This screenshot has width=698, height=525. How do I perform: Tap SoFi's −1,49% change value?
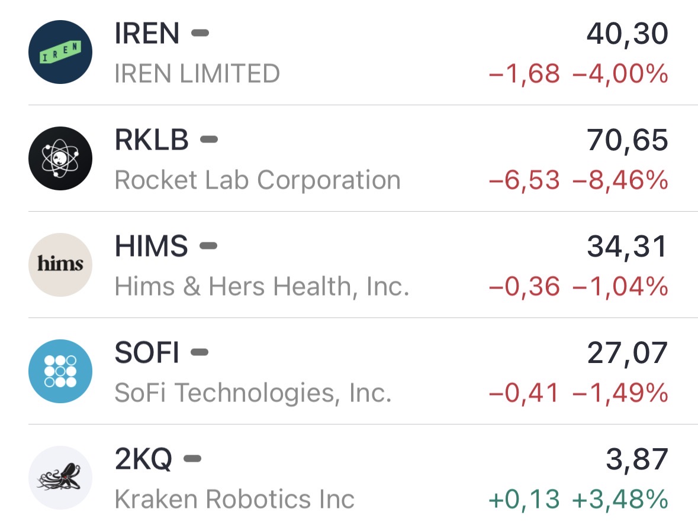pos(620,393)
